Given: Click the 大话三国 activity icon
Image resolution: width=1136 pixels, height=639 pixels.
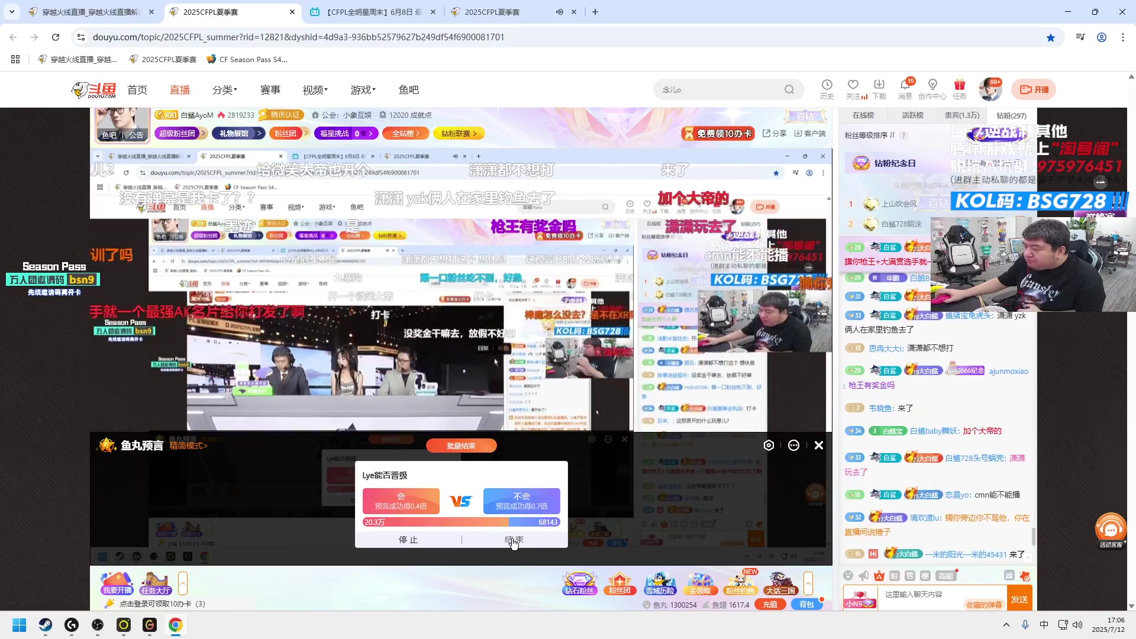Looking at the screenshot, I should (x=780, y=583).
